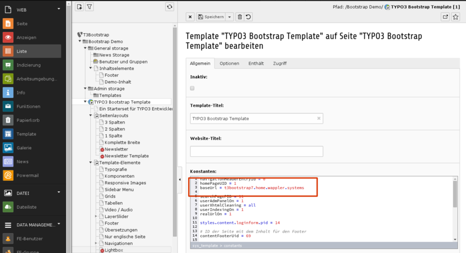The height and width of the screenshot is (253, 466).
Task: Add bookmark star icon
Action: click(x=456, y=17)
